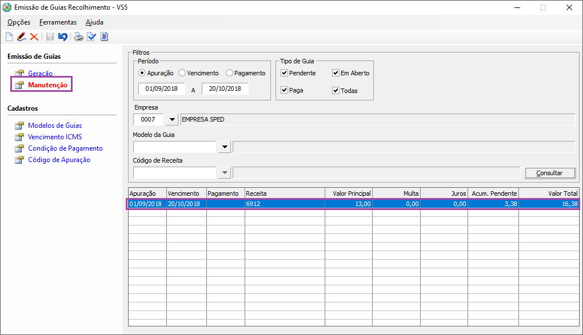This screenshot has width=583, height=335.
Task: Click the Receita column header
Action: 285,193
